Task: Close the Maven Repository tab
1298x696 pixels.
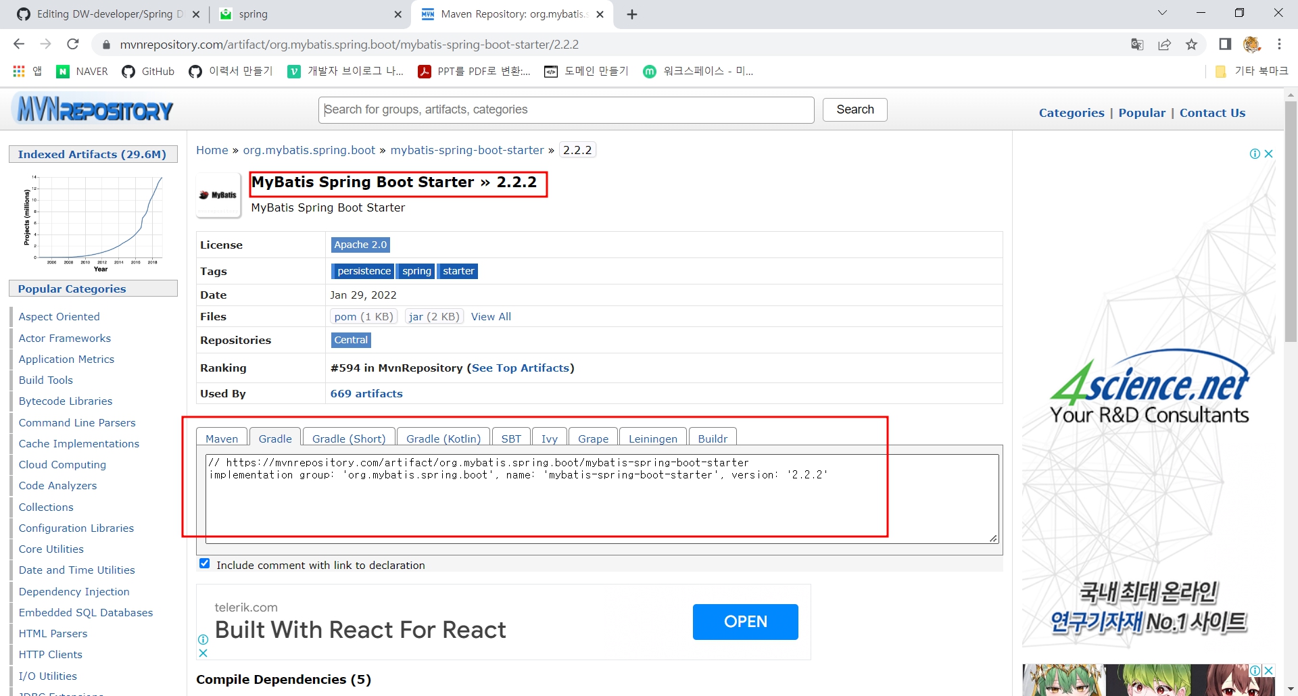Action: pos(600,14)
